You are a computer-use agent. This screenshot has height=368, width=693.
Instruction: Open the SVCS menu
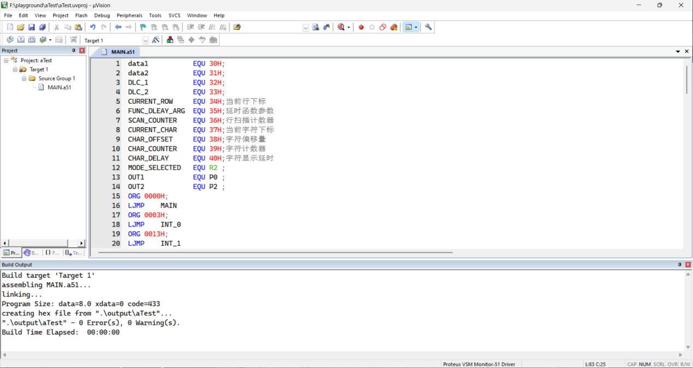(174, 15)
